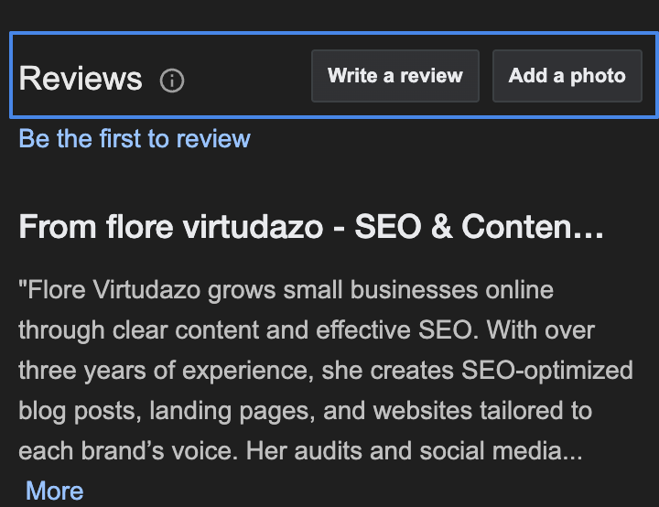This screenshot has height=507, width=659.
Task: Follow the blue first-review link
Action: click(135, 139)
